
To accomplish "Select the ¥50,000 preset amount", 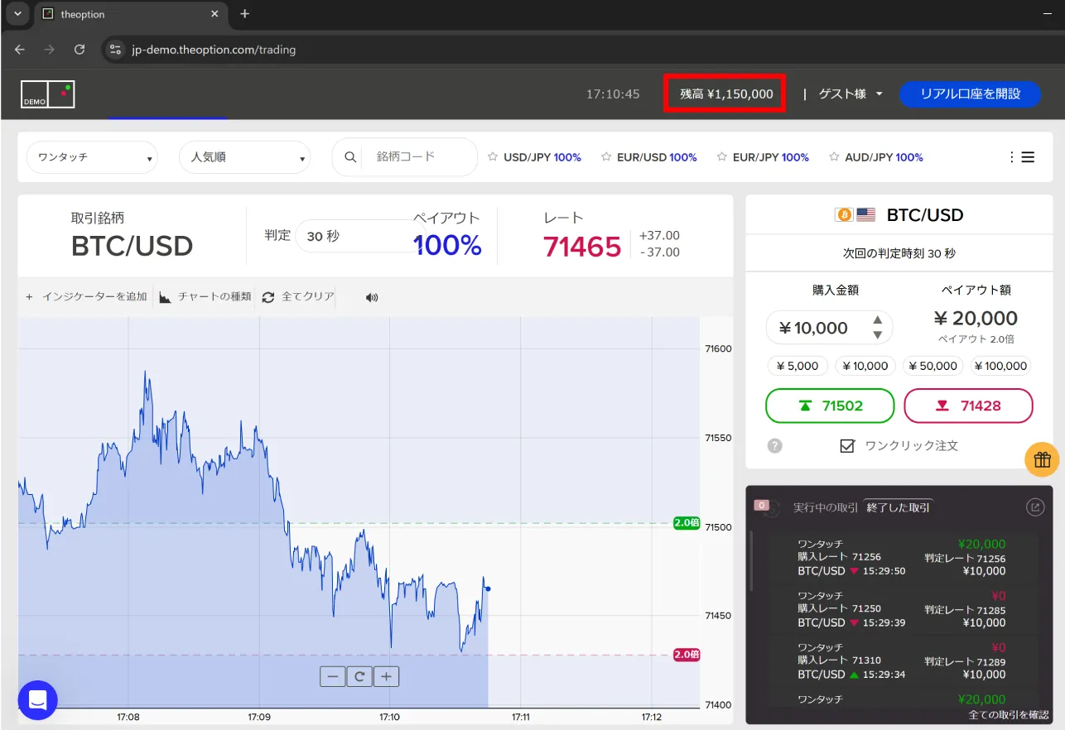I will coord(933,366).
